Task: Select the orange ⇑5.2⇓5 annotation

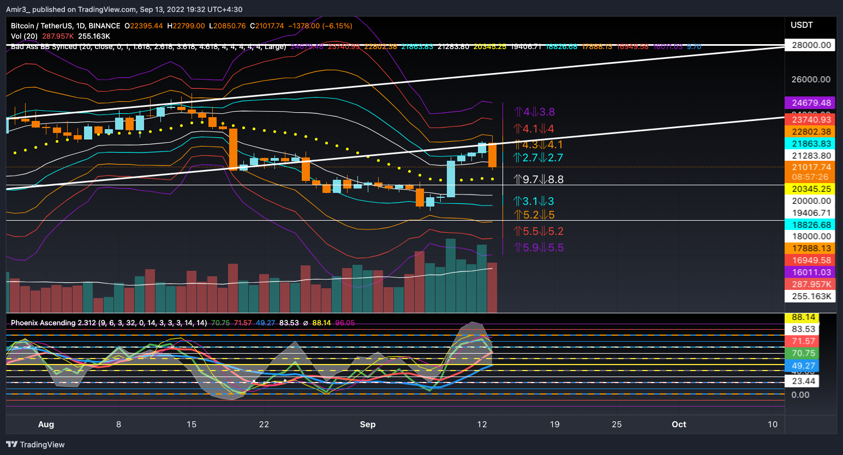Action: coord(535,215)
